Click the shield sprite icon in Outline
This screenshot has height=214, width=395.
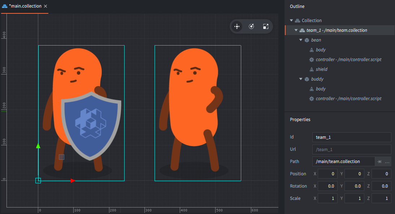(311, 69)
